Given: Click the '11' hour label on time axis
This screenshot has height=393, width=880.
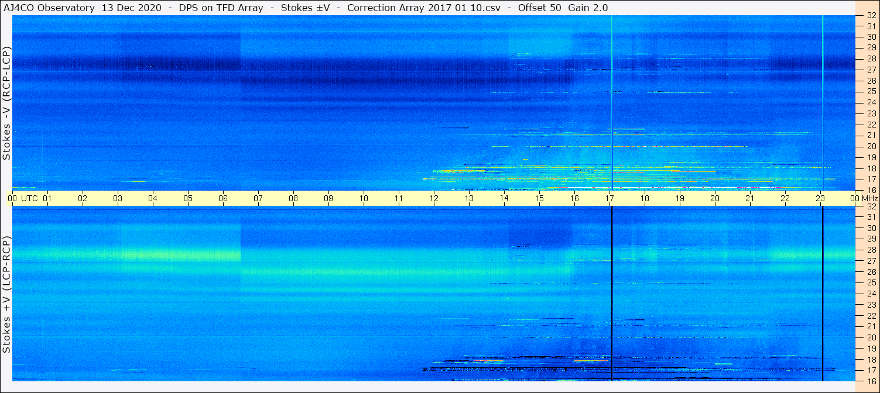Looking at the screenshot, I should click(x=399, y=198).
